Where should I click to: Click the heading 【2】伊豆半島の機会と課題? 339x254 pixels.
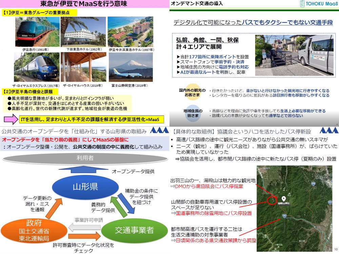pyautogui.click(x=31, y=91)
